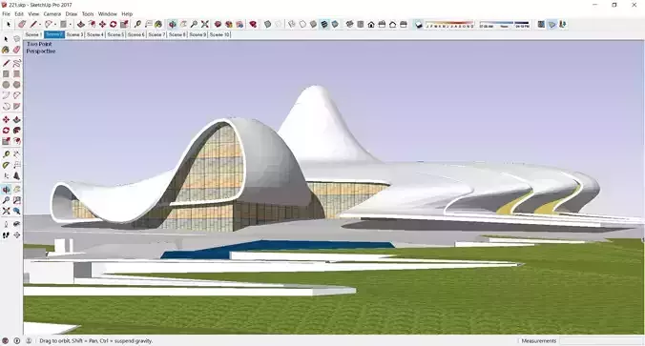This screenshot has height=346, width=645.
Task: Expand the Arc tool dropdown arrow
Action: (55, 25)
